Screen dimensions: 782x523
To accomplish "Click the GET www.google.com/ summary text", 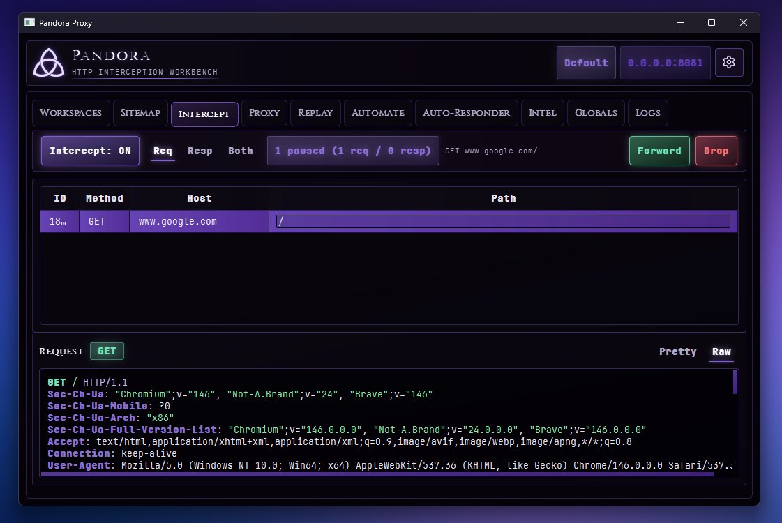I will [491, 151].
